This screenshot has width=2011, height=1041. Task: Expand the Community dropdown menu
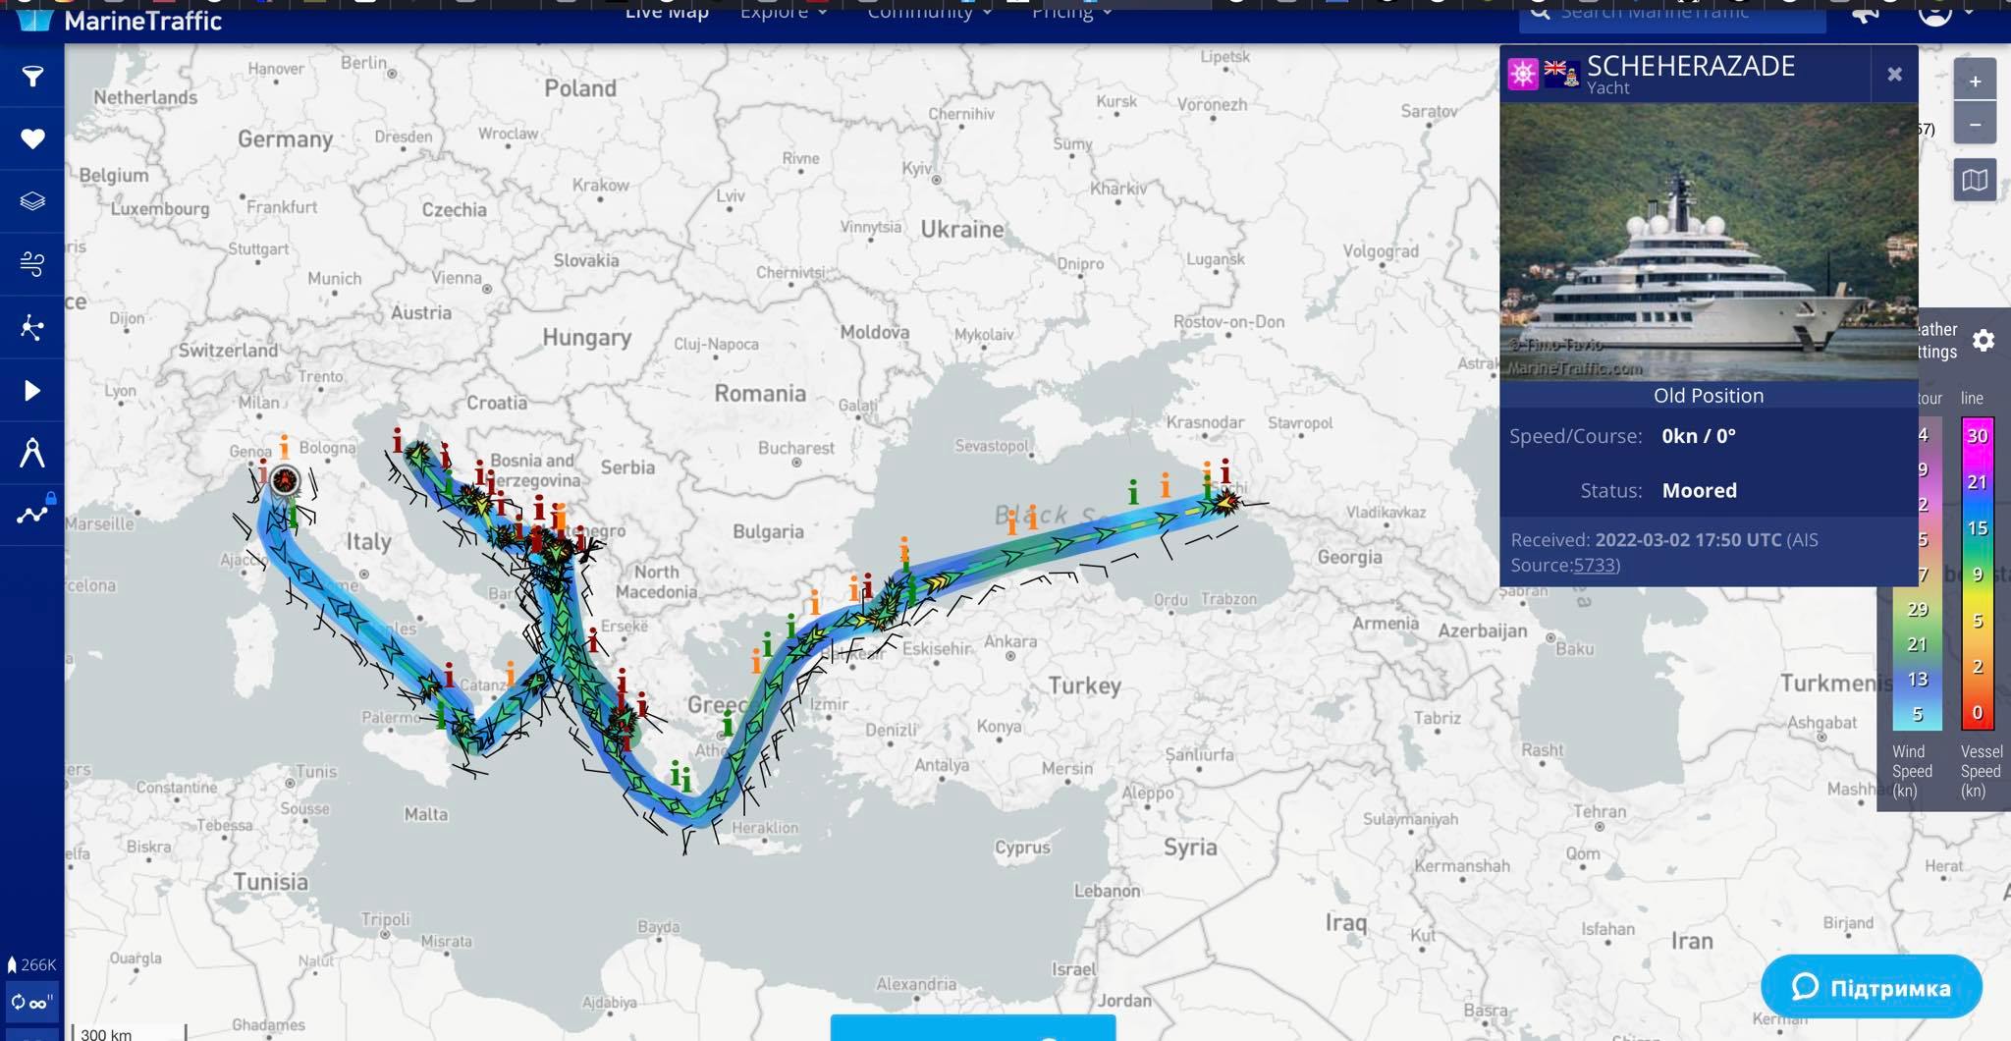pos(929,13)
